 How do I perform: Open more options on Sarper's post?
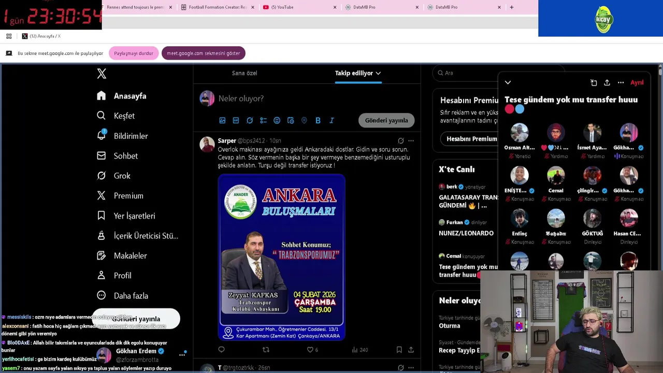(x=411, y=140)
